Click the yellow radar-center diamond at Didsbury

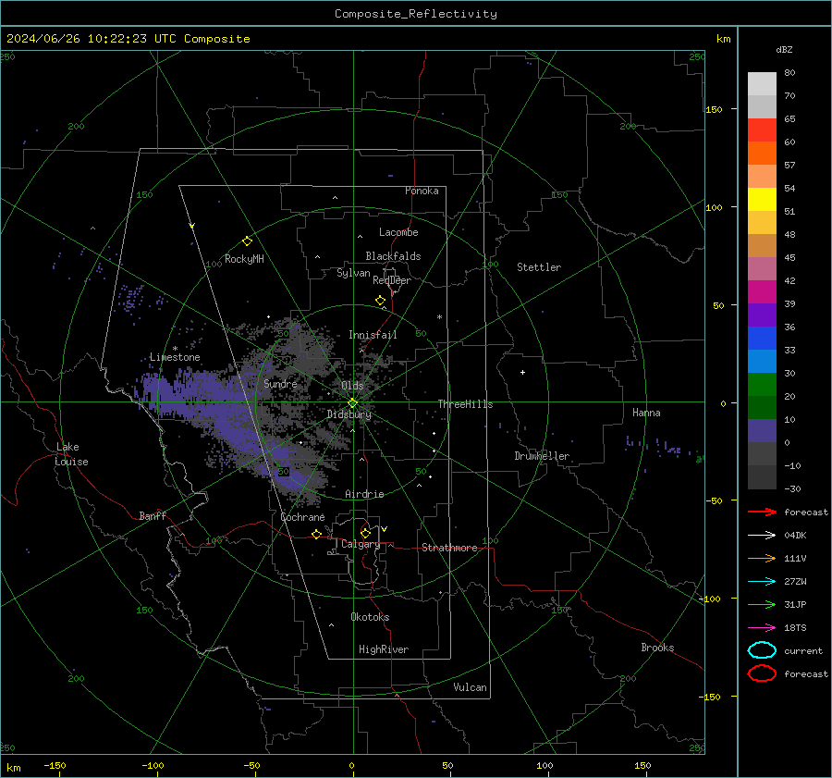[352, 403]
